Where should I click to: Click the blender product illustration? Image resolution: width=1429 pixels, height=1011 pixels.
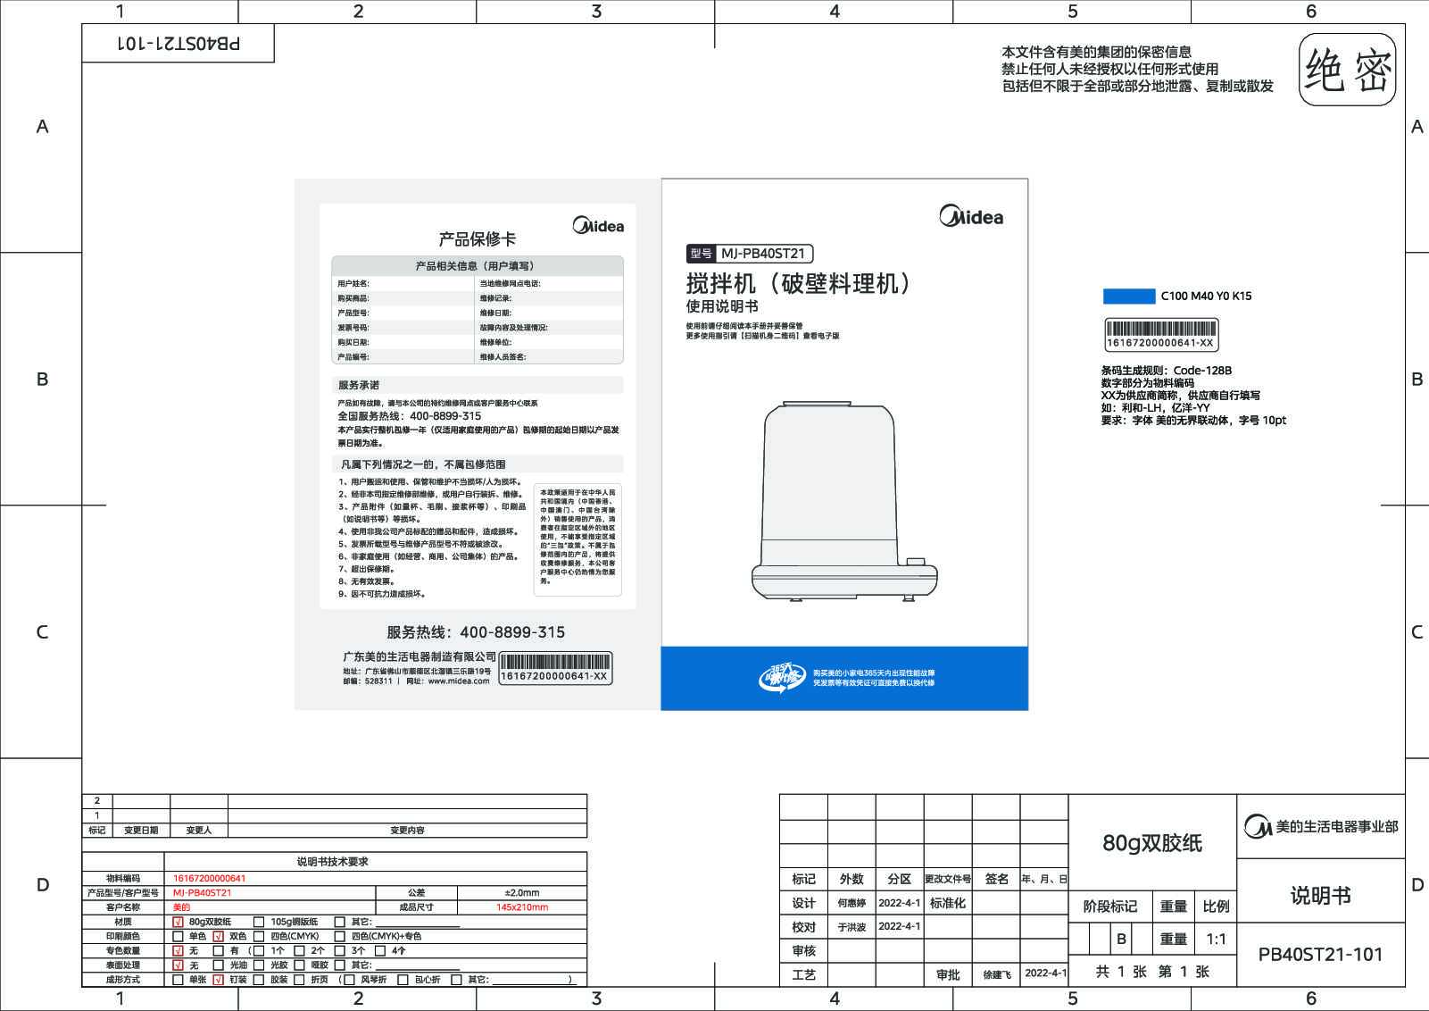[844, 502]
